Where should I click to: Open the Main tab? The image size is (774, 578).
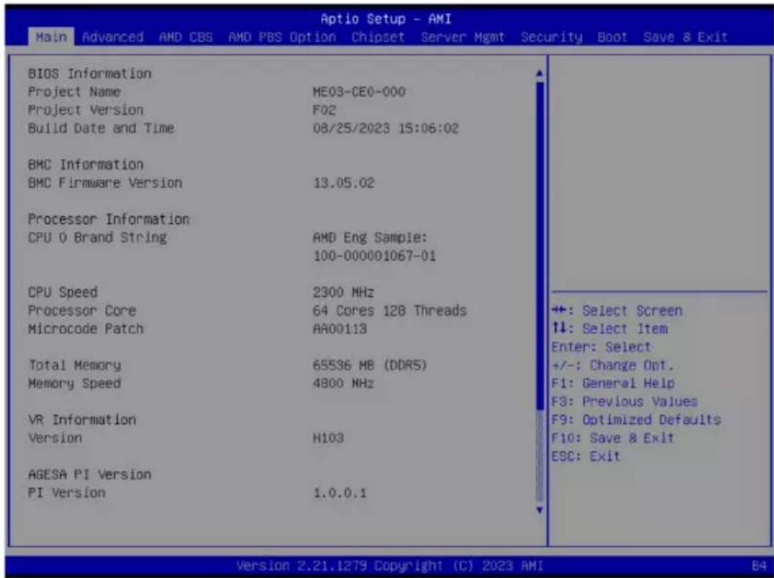51,37
